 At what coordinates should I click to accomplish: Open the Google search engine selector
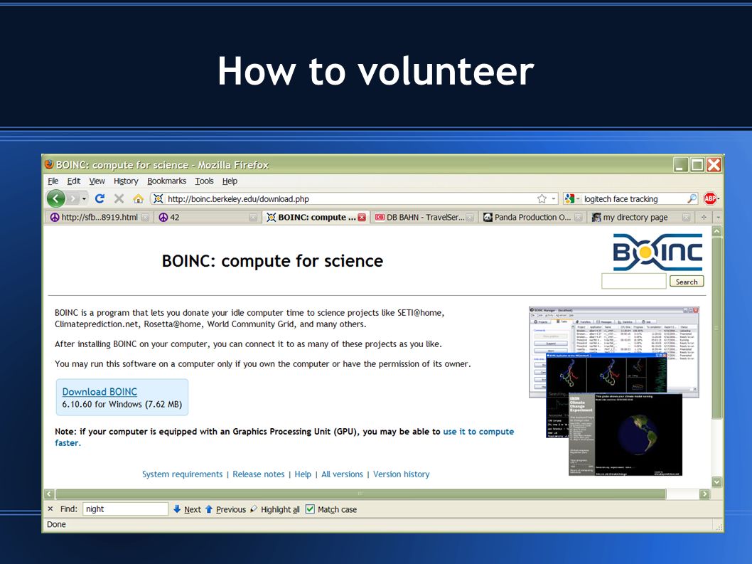(571, 198)
